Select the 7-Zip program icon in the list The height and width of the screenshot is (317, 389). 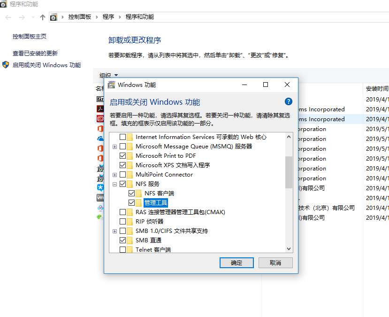click(100, 99)
